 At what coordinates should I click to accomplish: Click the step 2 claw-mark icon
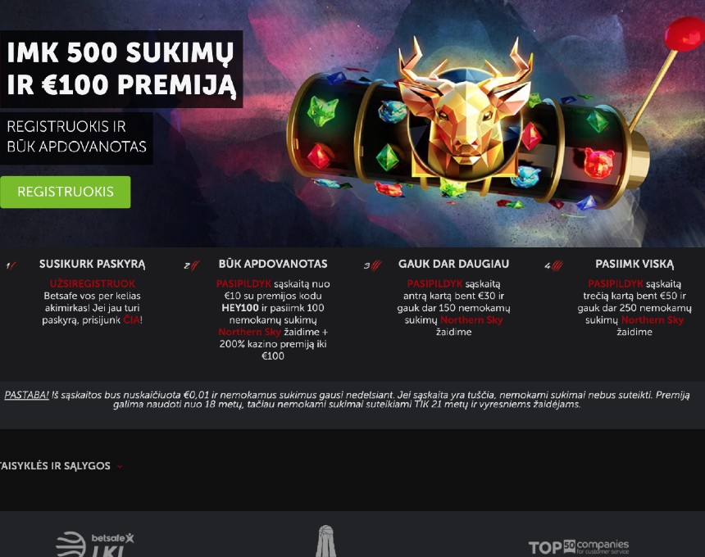[x=192, y=266]
